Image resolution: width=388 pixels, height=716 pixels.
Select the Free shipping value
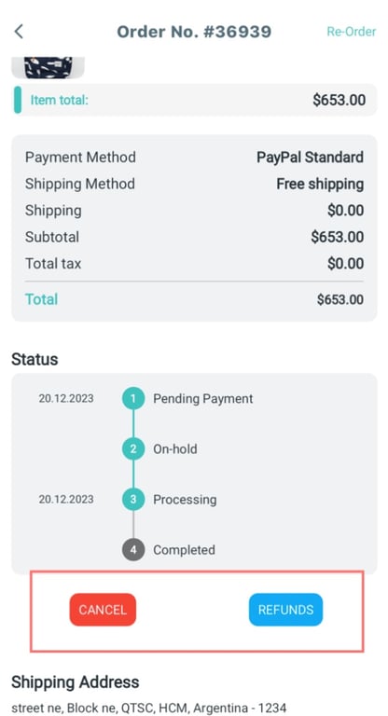320,184
